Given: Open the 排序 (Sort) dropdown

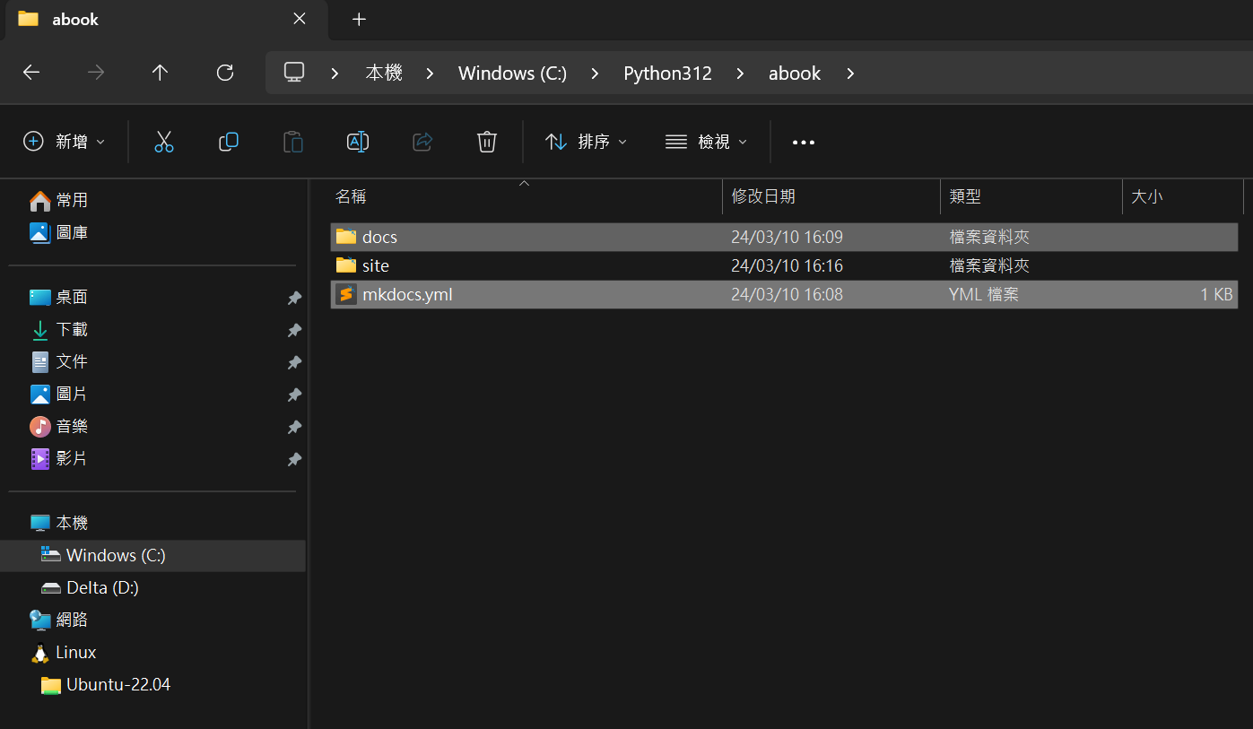Looking at the screenshot, I should click(586, 142).
